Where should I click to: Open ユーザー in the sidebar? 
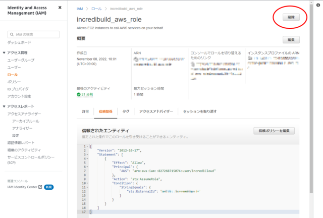coord(14,68)
